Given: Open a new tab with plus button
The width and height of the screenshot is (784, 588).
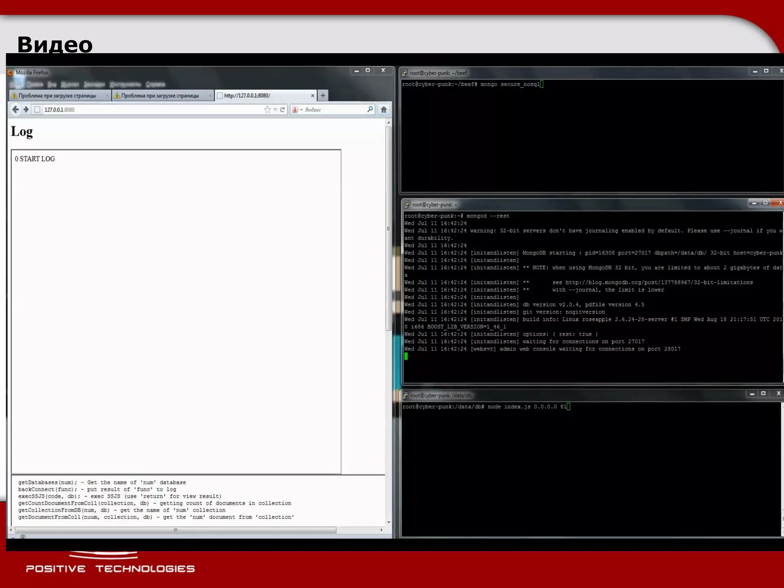Looking at the screenshot, I should pyautogui.click(x=323, y=95).
